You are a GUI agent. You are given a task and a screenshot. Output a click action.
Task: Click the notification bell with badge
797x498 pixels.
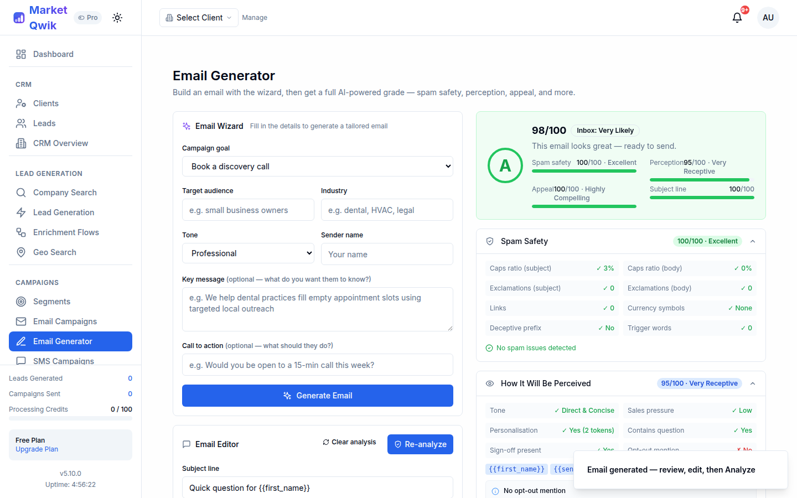pyautogui.click(x=737, y=17)
